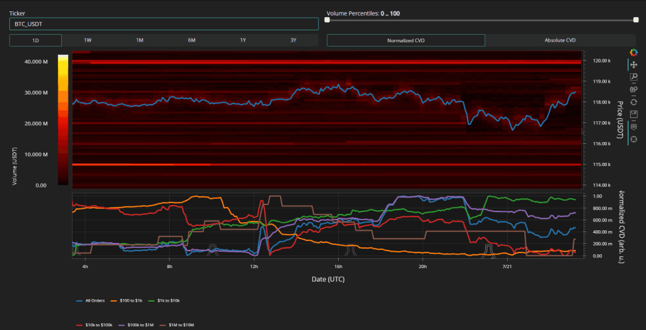Select the Normalized CVD mode
Image resolution: width=646 pixels, height=330 pixels.
[x=406, y=40]
